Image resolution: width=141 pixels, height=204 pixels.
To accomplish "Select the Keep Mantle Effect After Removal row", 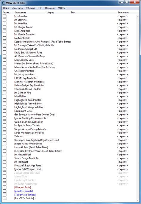I will (x=43, y=42).
